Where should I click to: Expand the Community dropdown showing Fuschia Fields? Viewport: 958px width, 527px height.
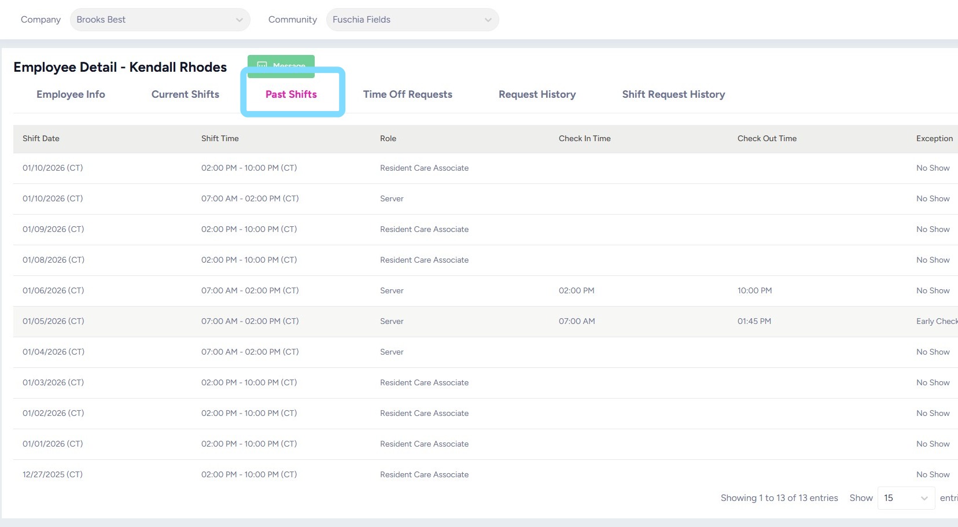pos(412,20)
